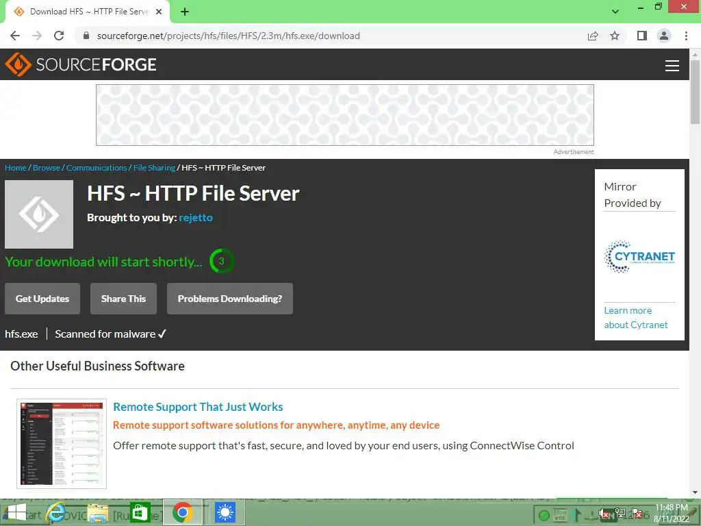This screenshot has width=701, height=526.
Task: Open Remote Support That Just Works link
Action: pyautogui.click(x=198, y=407)
